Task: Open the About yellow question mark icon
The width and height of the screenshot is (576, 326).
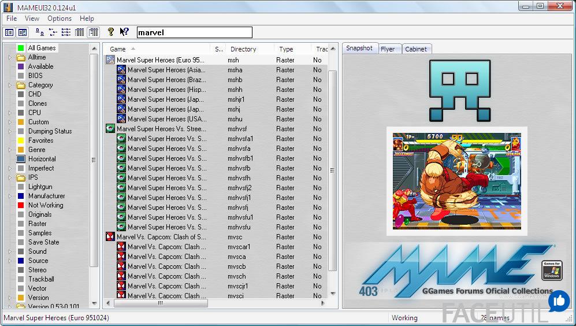Action: click(110, 32)
